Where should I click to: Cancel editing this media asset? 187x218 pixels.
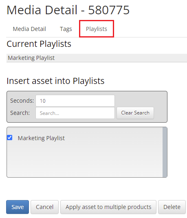[x=44, y=207]
